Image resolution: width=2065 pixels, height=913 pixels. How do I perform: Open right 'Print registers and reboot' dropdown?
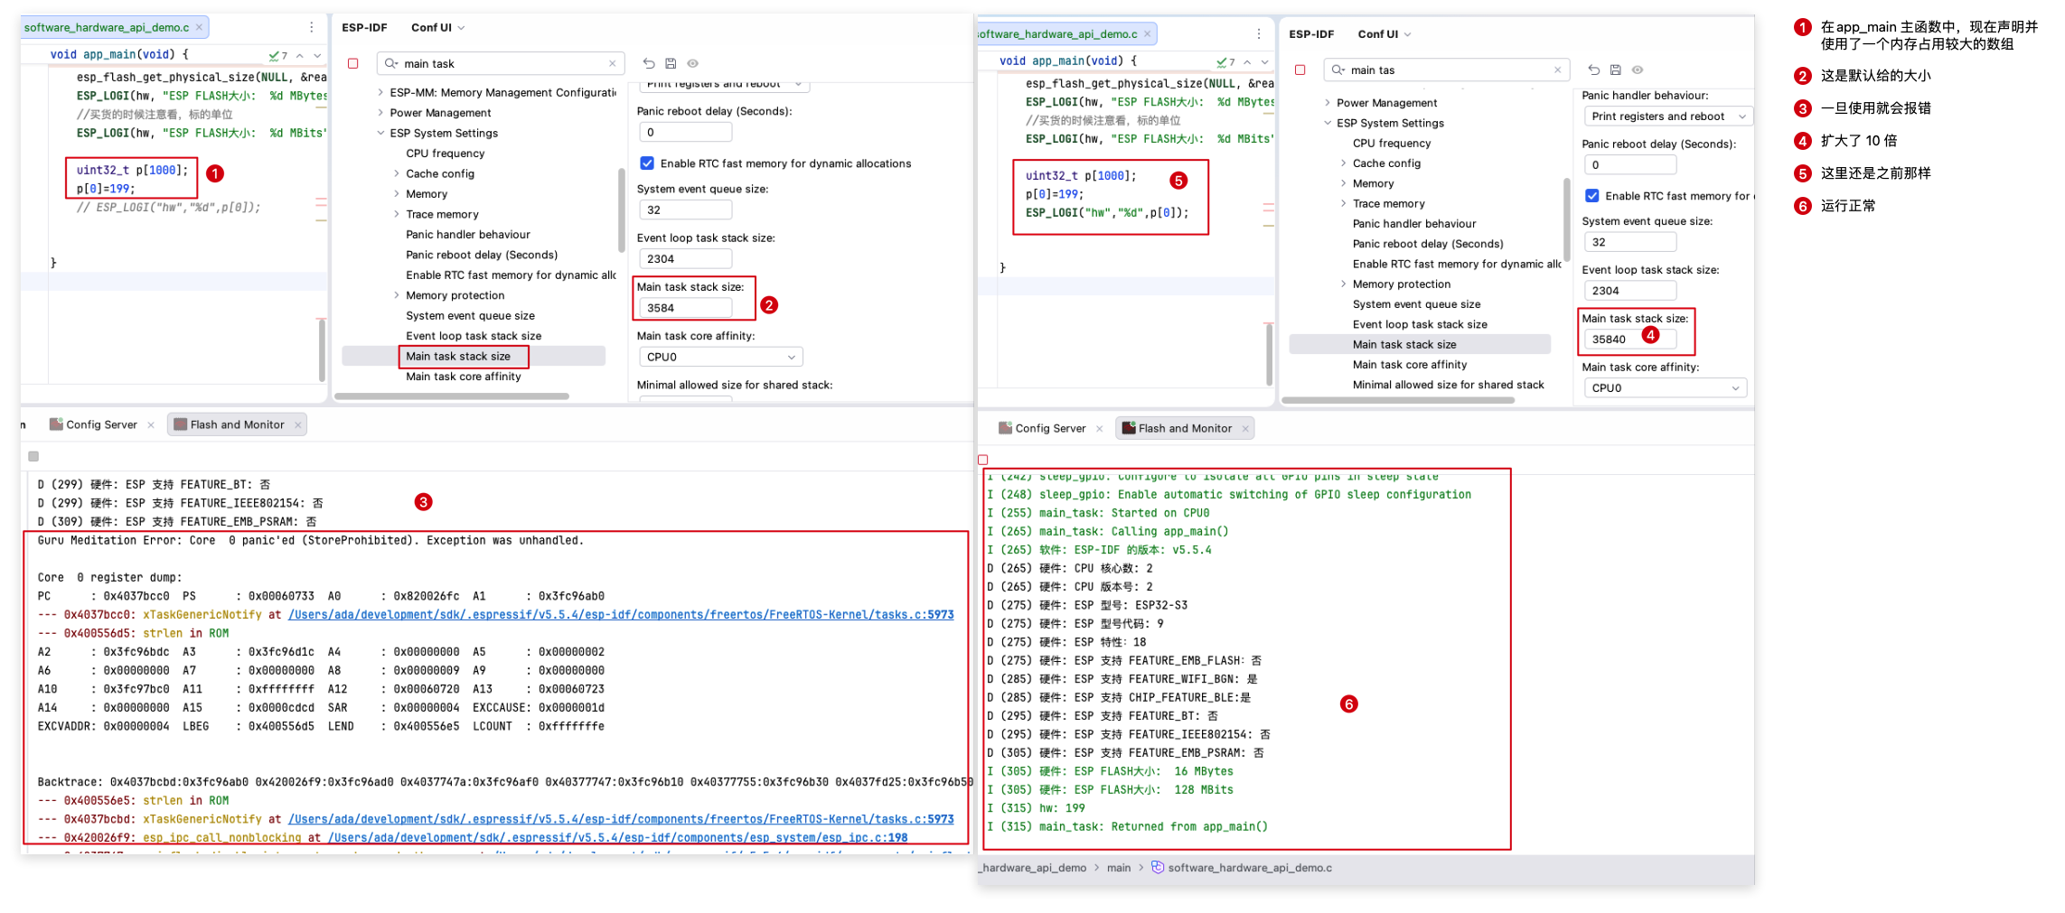1667,116
